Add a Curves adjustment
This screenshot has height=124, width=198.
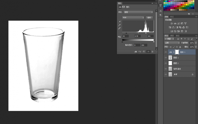[x=179, y=23]
